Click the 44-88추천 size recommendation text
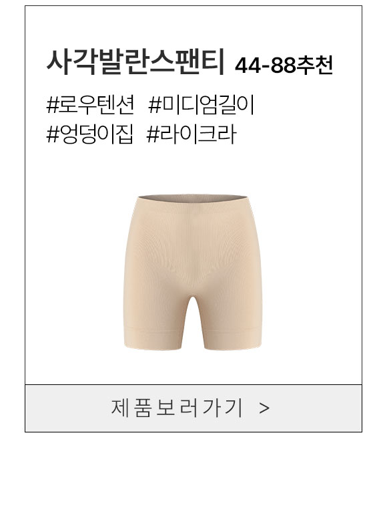The height and width of the screenshot is (520, 367). coord(284,65)
